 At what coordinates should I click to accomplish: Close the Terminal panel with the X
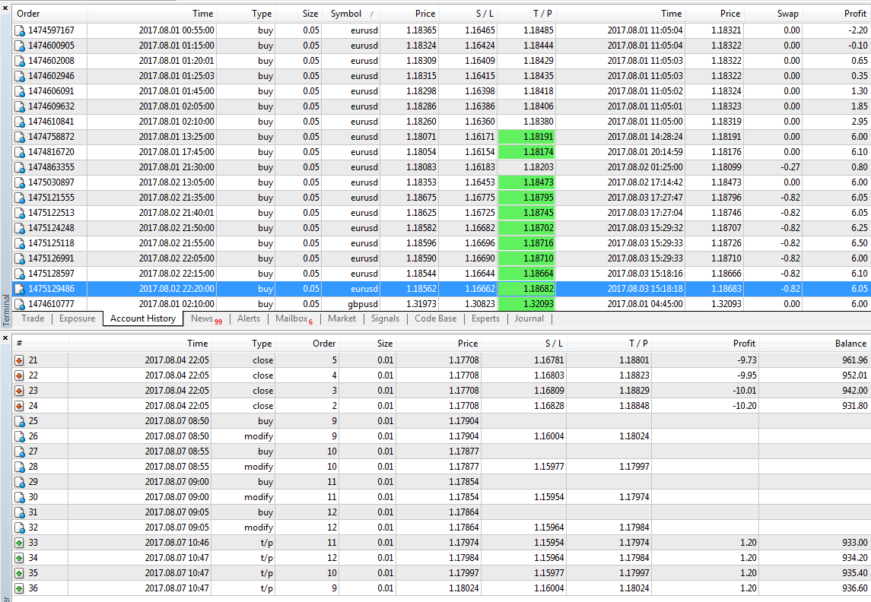point(5,8)
